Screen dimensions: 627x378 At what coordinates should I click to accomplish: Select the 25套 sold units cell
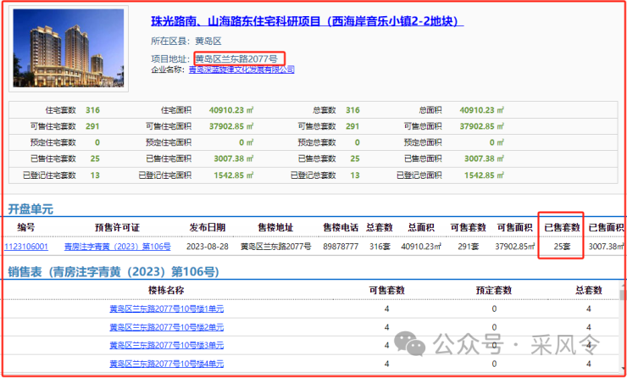[562, 247]
